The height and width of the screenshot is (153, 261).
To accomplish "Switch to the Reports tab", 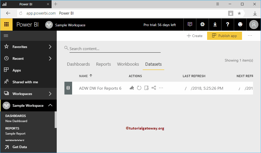I will pyautogui.click(x=103, y=64).
